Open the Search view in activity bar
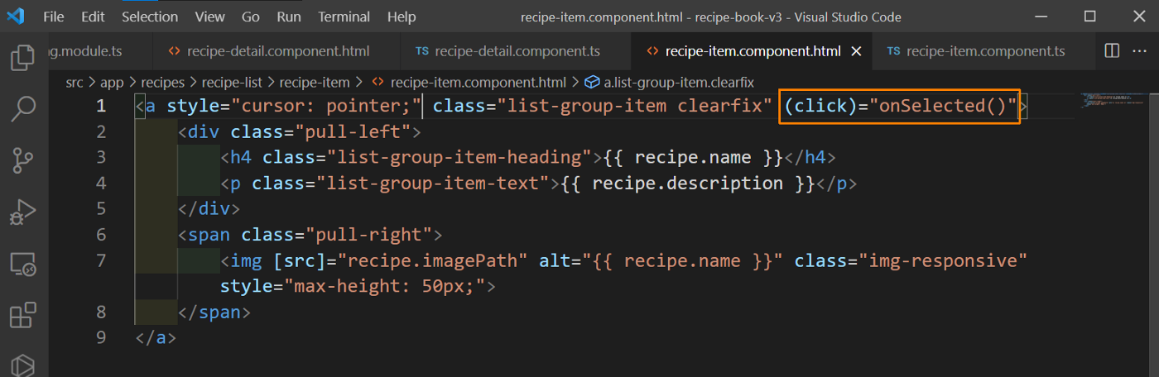 [22, 108]
